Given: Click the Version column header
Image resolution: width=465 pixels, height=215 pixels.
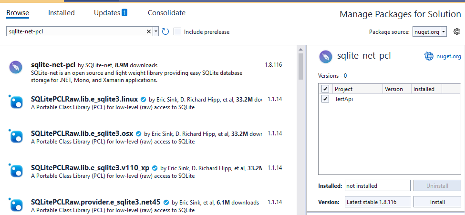Looking at the screenshot, I should click(x=396, y=89).
